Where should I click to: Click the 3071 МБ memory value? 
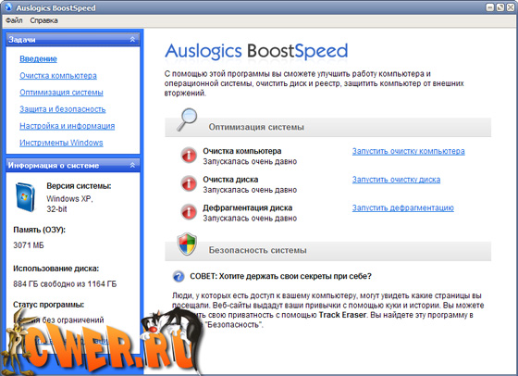click(x=29, y=245)
